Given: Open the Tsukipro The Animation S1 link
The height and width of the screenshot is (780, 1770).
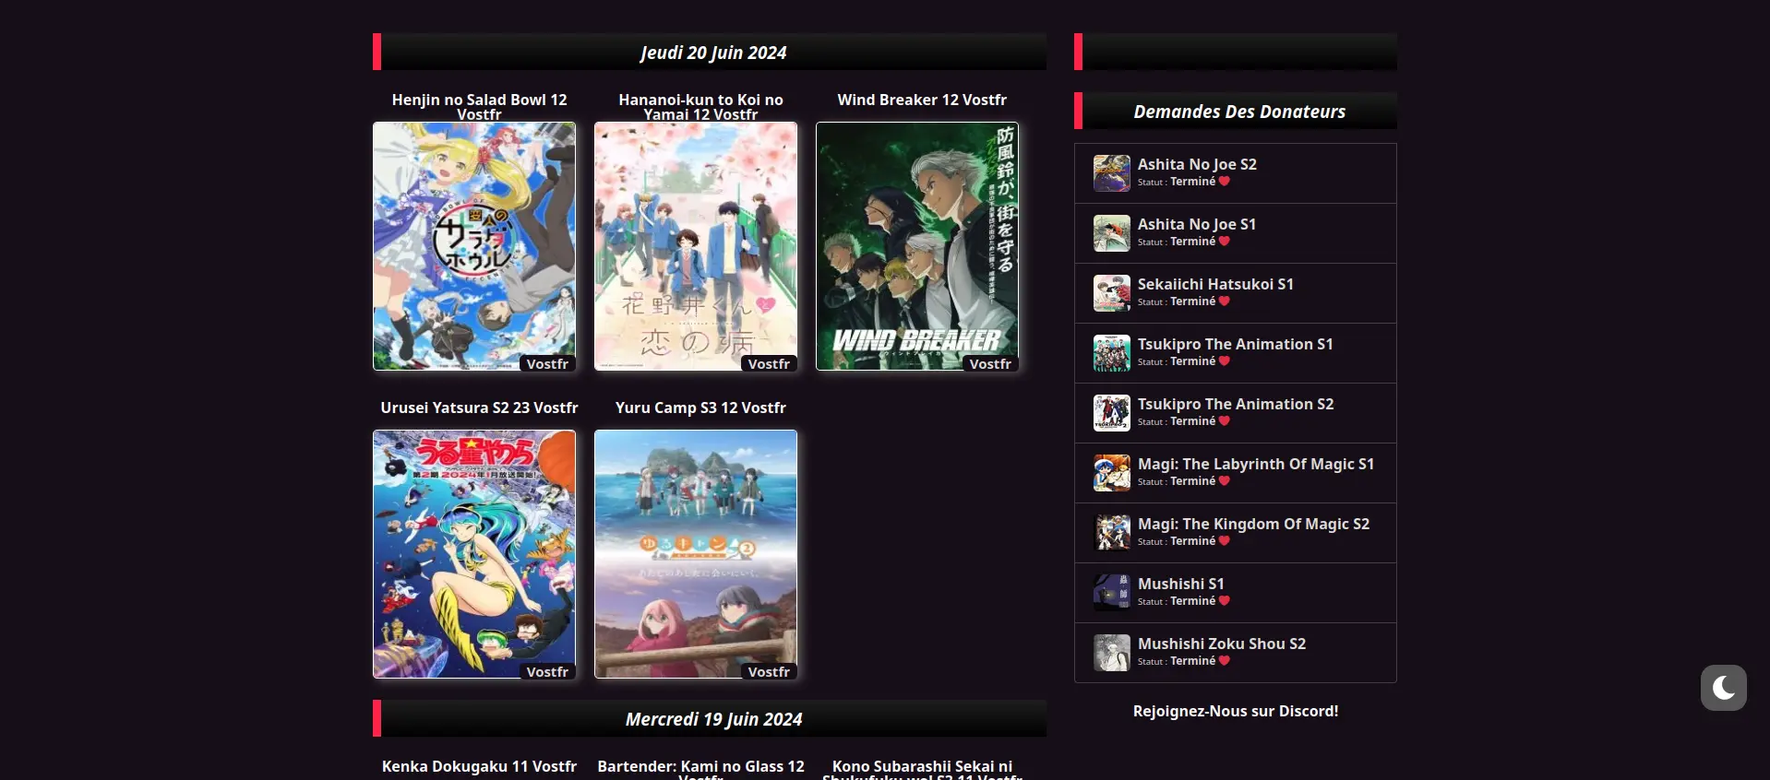Looking at the screenshot, I should pos(1235,344).
